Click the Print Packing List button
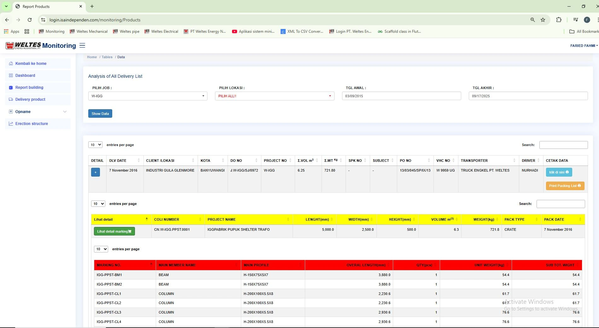This screenshot has height=328, width=599. coord(565,186)
